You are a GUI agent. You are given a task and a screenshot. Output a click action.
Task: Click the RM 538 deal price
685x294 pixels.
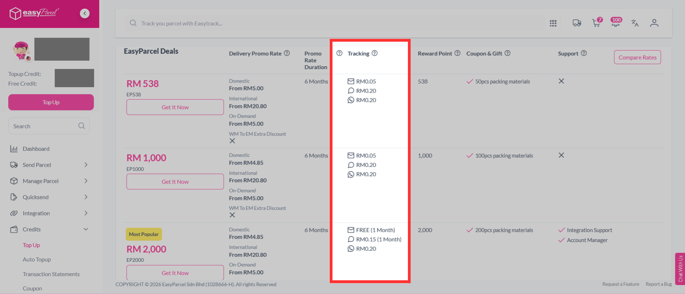[142, 84]
